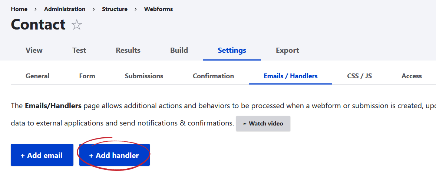Click the Add email button
This screenshot has width=436, height=172.
[x=42, y=155]
